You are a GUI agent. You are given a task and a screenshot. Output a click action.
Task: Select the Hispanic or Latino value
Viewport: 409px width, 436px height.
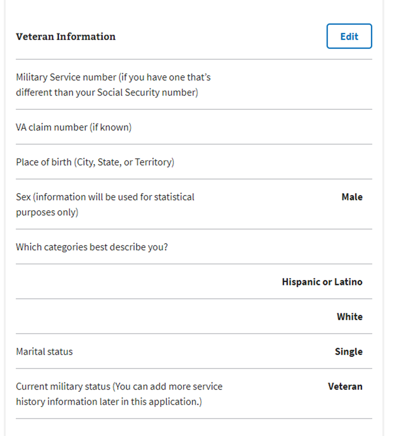(322, 282)
